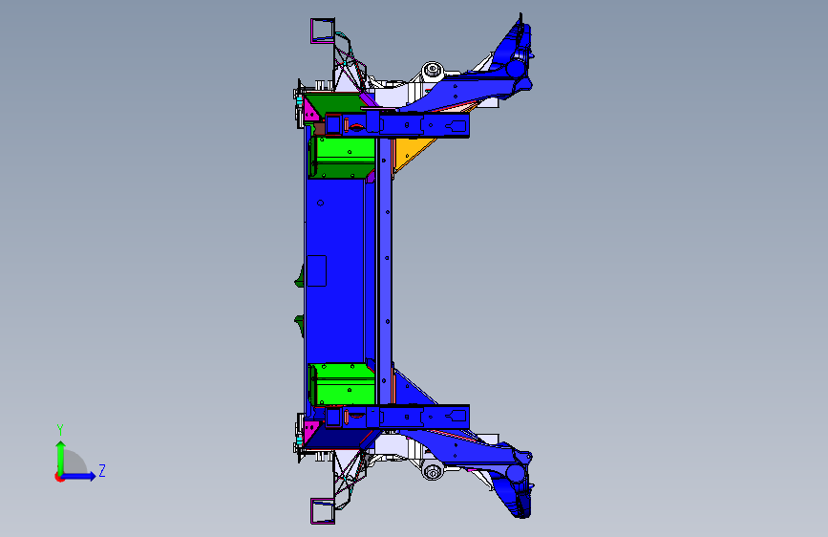Pick the top square tube section
This screenshot has width=828, height=537.
coord(323,31)
